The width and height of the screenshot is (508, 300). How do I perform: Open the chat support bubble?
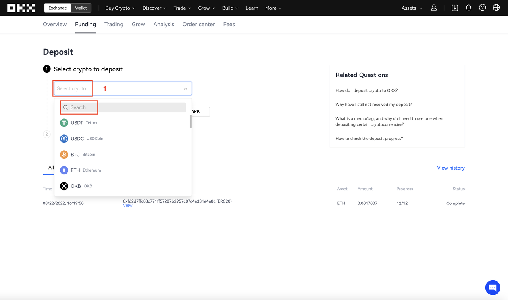(493, 287)
